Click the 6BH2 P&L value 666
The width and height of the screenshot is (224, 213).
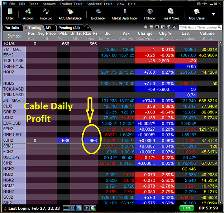tap(63, 141)
